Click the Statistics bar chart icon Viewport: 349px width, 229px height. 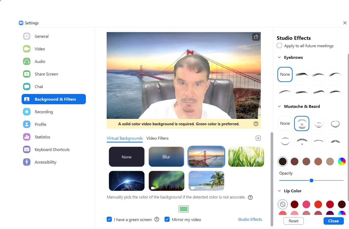click(x=27, y=137)
